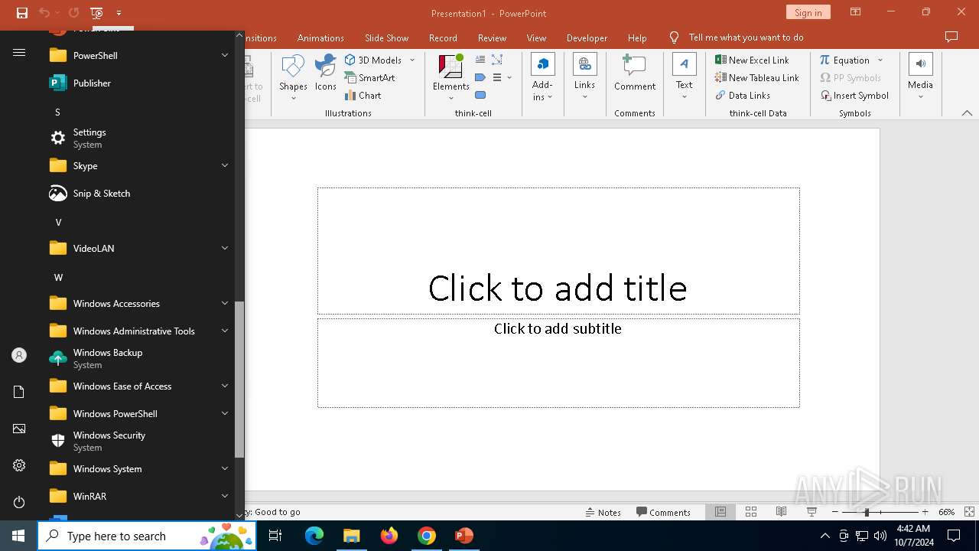The height and width of the screenshot is (551, 979).
Task: Open the Media menu
Action: (920, 77)
